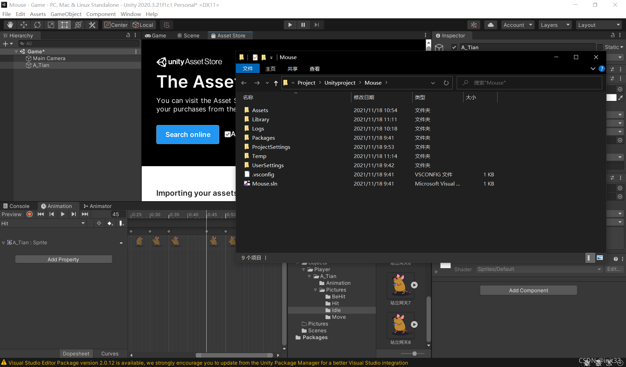The height and width of the screenshot is (367, 626).
Task: Open the Hit animation clip dropdown
Action: pyautogui.click(x=43, y=223)
